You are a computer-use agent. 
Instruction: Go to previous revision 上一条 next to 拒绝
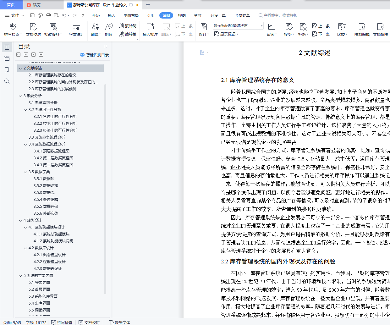coord(321,26)
